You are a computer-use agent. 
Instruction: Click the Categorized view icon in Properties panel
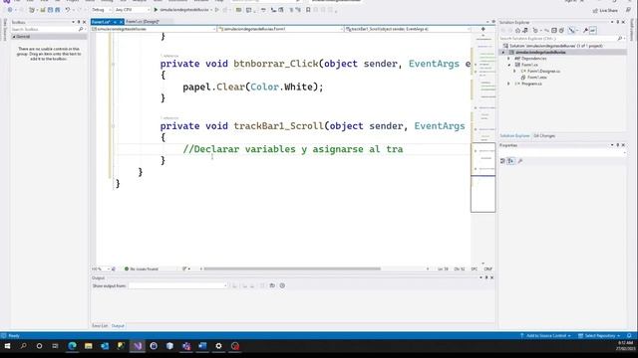pyautogui.click(x=502, y=161)
